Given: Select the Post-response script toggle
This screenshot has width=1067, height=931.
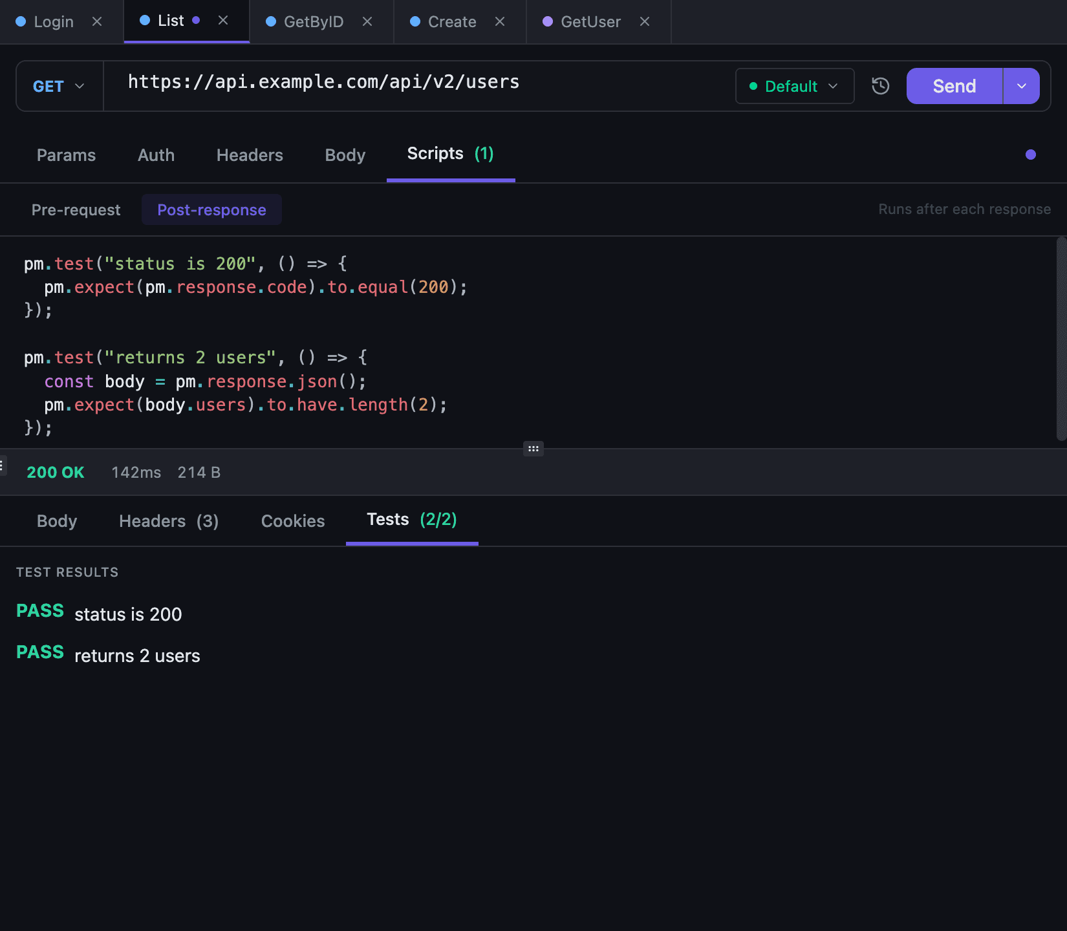Looking at the screenshot, I should [211, 209].
